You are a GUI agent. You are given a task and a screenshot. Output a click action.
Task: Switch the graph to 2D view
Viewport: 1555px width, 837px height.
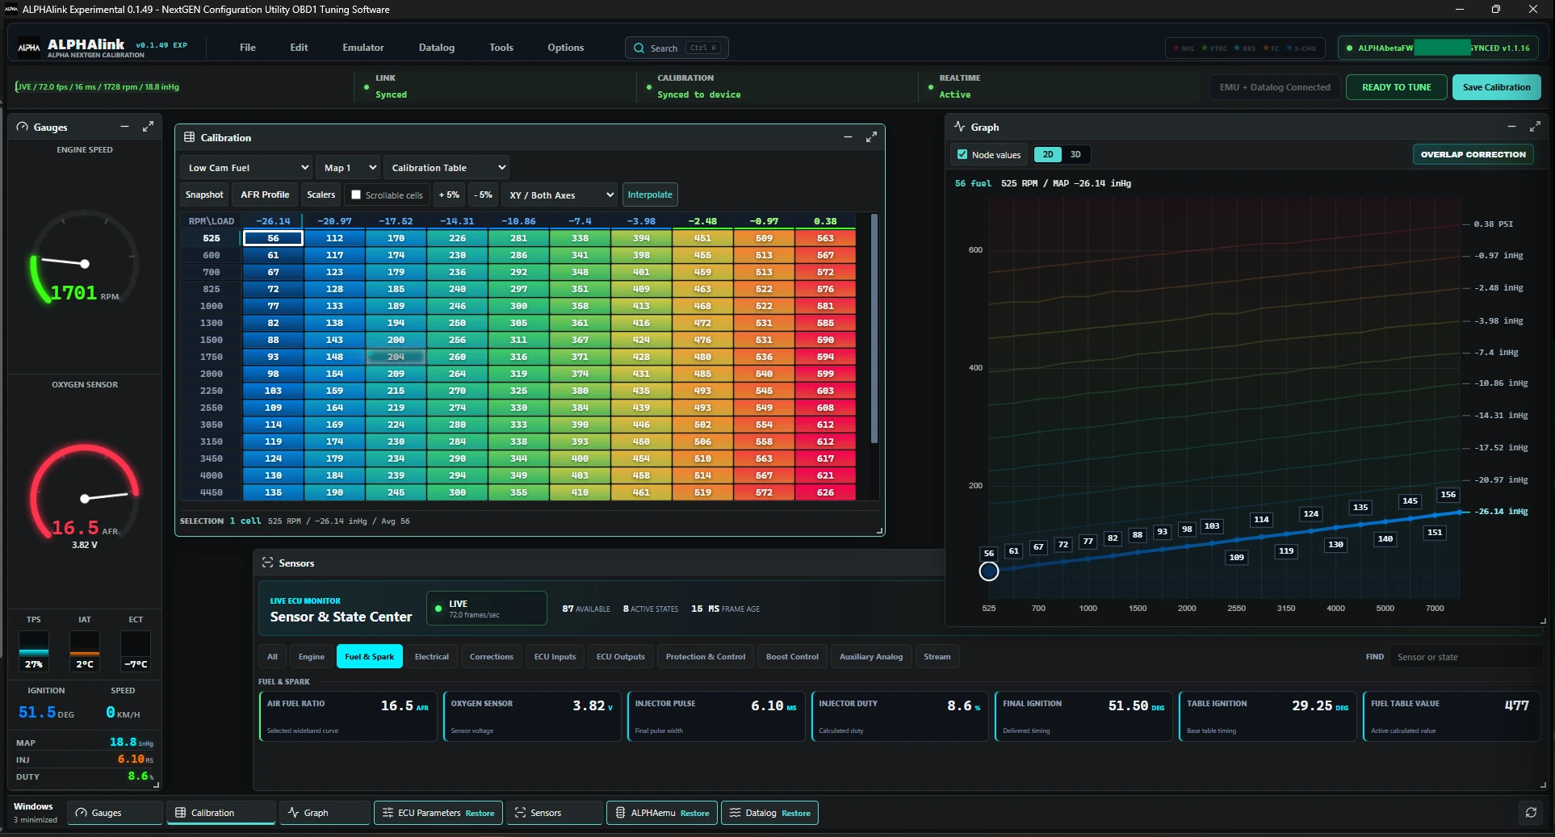(x=1047, y=154)
